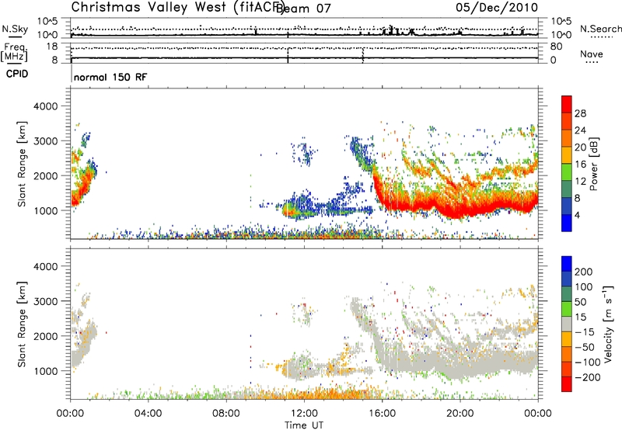Screen dimensions: 622x430
Task: Pick the yellow power segment between 16 and 20
Action: point(567,155)
